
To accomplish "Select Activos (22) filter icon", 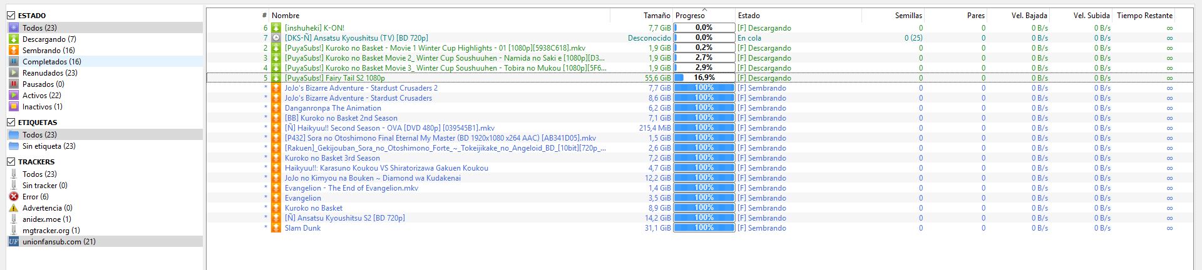I will tap(14, 96).
